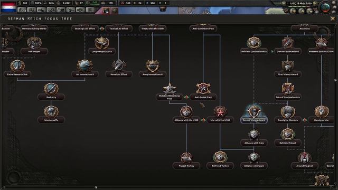Click the date display reading 19 May, 1939
This screenshot has height=190, width=338.
point(301,3)
